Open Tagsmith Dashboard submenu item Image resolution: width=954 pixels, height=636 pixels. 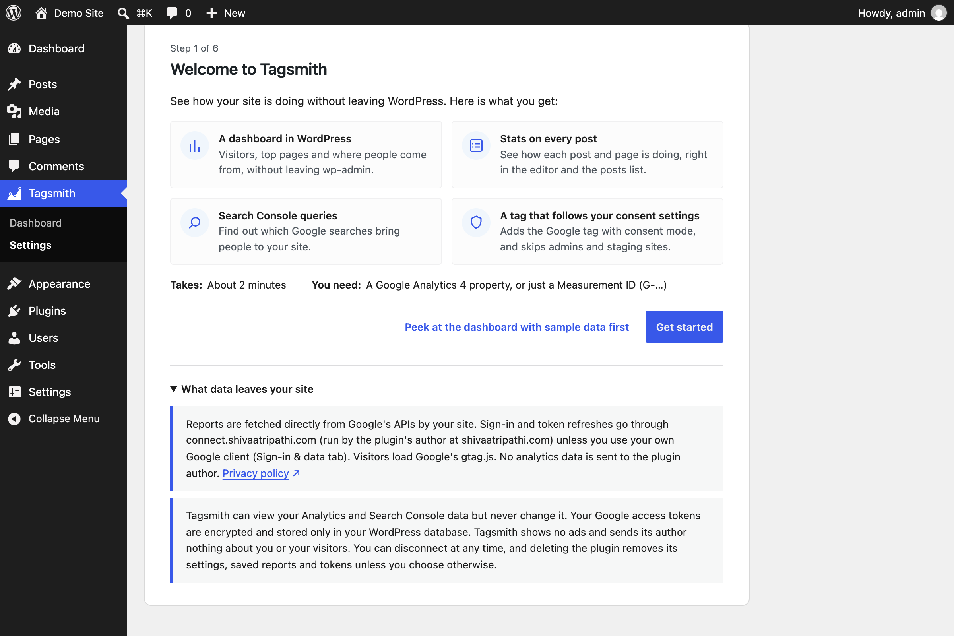point(36,223)
